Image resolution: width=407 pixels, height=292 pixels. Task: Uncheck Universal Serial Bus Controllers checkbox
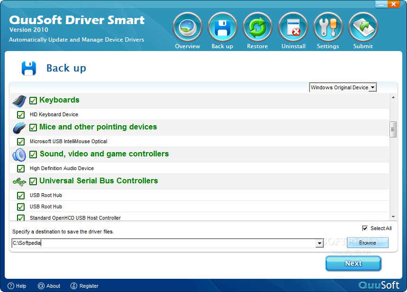(33, 181)
